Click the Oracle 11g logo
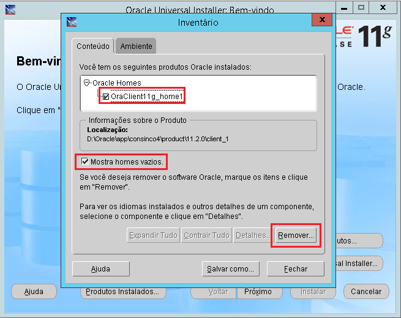The width and height of the screenshot is (401, 318). point(364,36)
